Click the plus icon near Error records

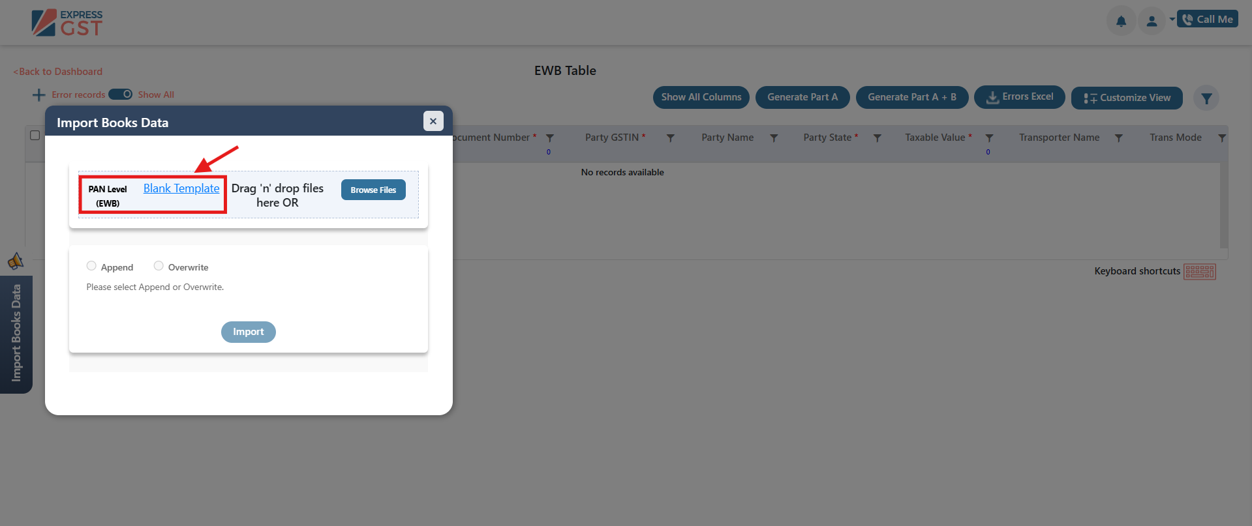click(38, 95)
